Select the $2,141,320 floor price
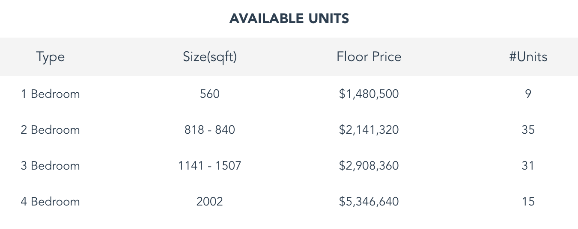The height and width of the screenshot is (229, 578). (x=369, y=130)
